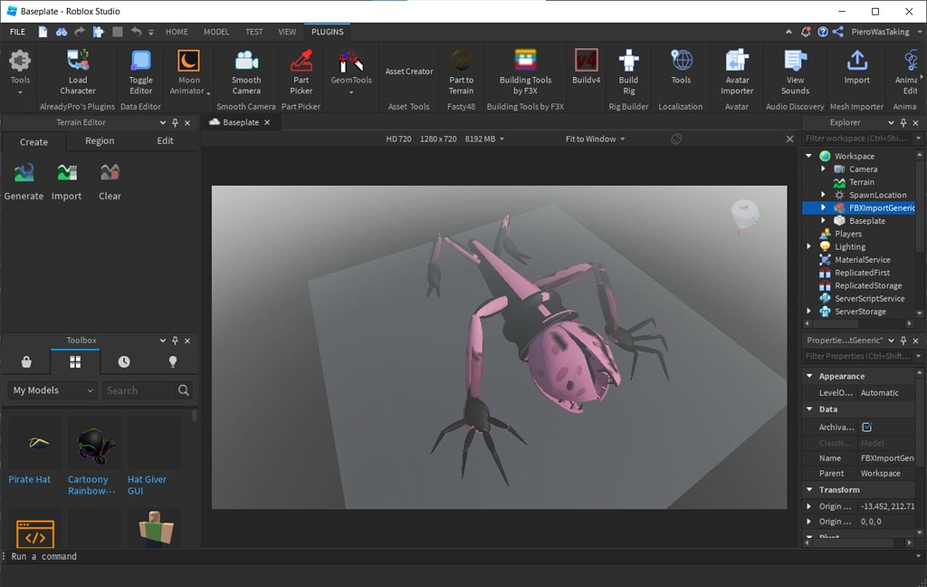Open the HOME ribbon tab
The height and width of the screenshot is (587, 927).
point(177,32)
